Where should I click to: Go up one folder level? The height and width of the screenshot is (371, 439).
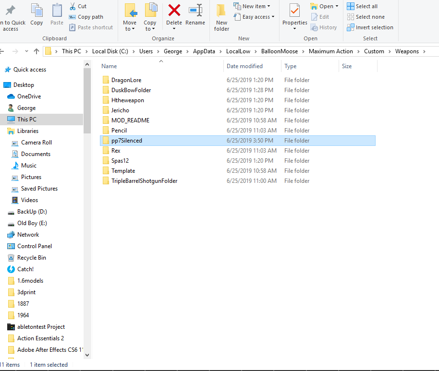point(37,51)
